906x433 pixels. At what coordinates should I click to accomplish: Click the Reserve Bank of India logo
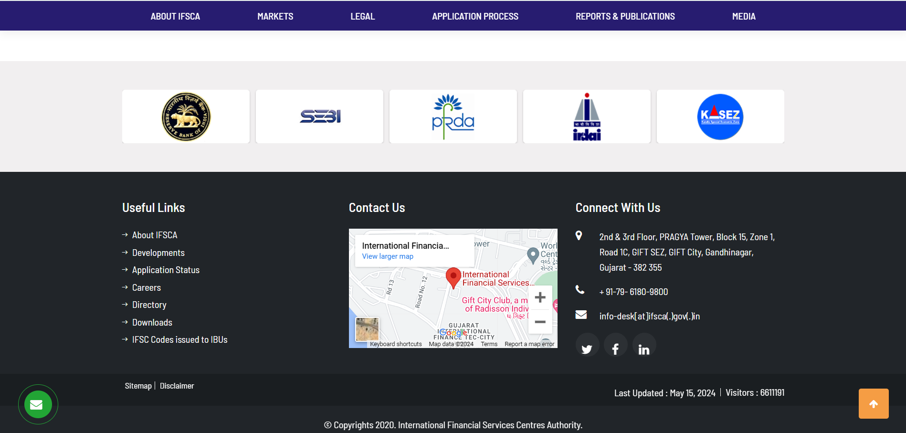(186, 116)
